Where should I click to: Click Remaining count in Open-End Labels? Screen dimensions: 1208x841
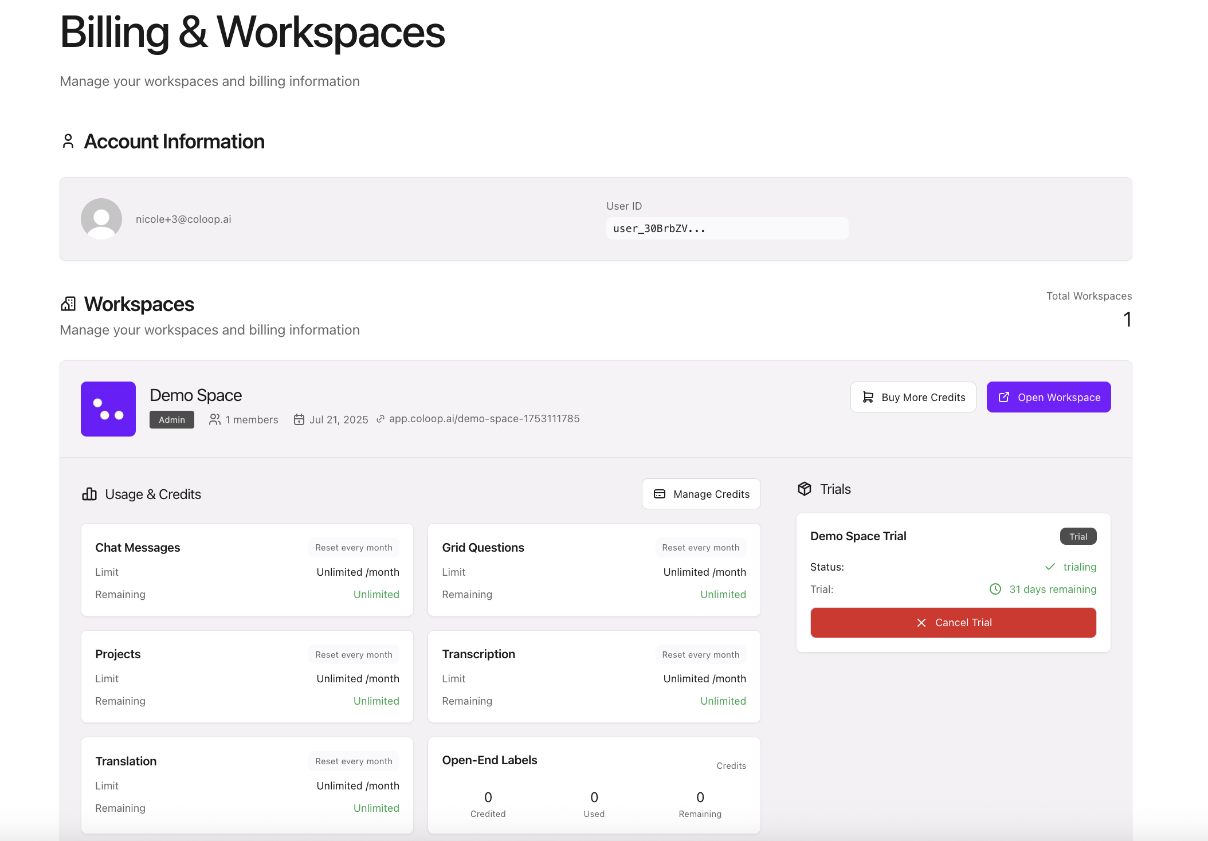pos(700,797)
